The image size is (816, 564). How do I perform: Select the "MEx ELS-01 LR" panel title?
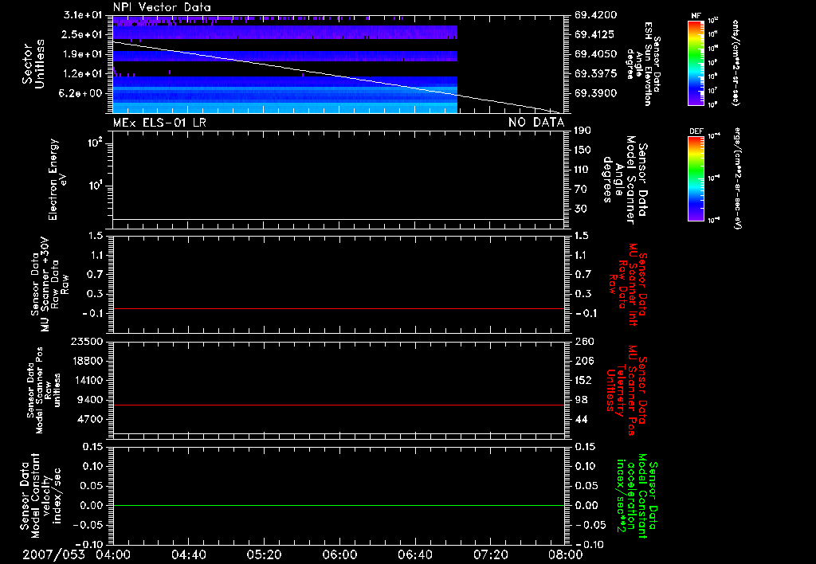click(159, 123)
